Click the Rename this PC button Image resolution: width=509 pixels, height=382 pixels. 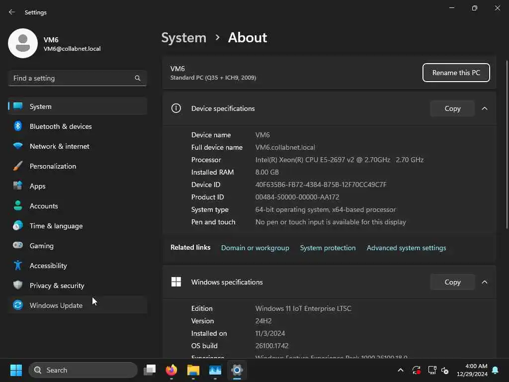tap(456, 73)
